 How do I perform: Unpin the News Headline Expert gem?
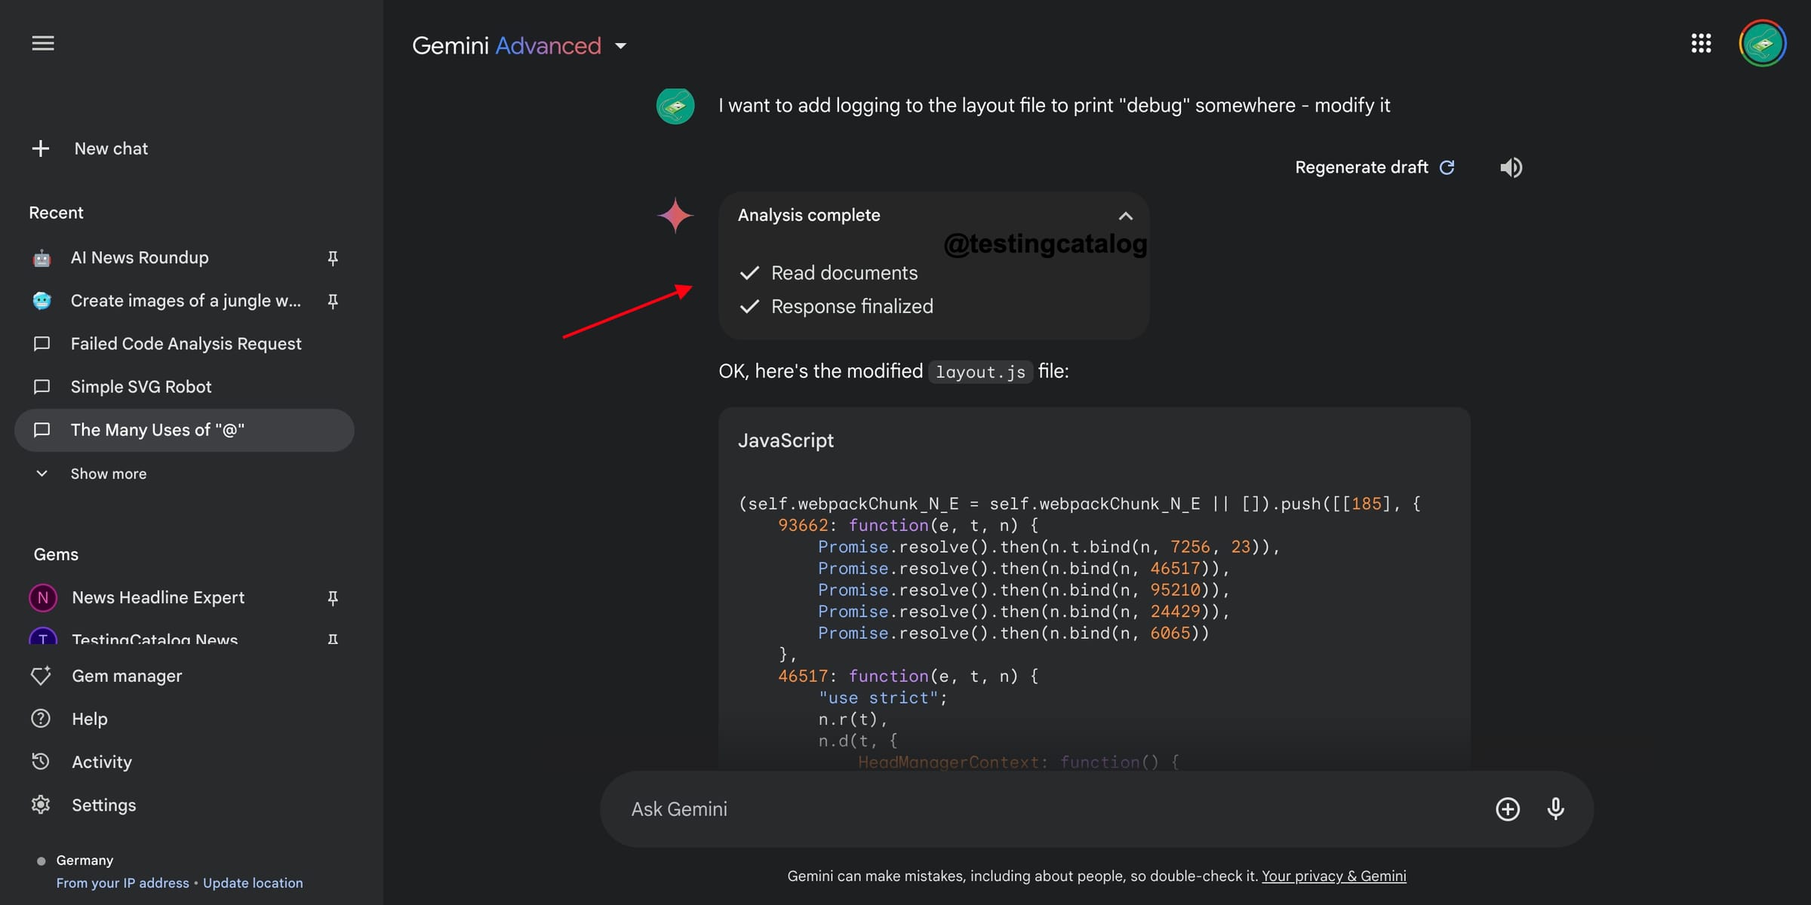pyautogui.click(x=333, y=597)
